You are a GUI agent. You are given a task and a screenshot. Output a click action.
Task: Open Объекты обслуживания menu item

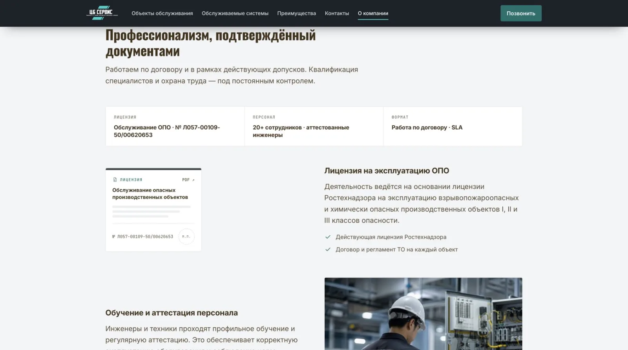(162, 13)
